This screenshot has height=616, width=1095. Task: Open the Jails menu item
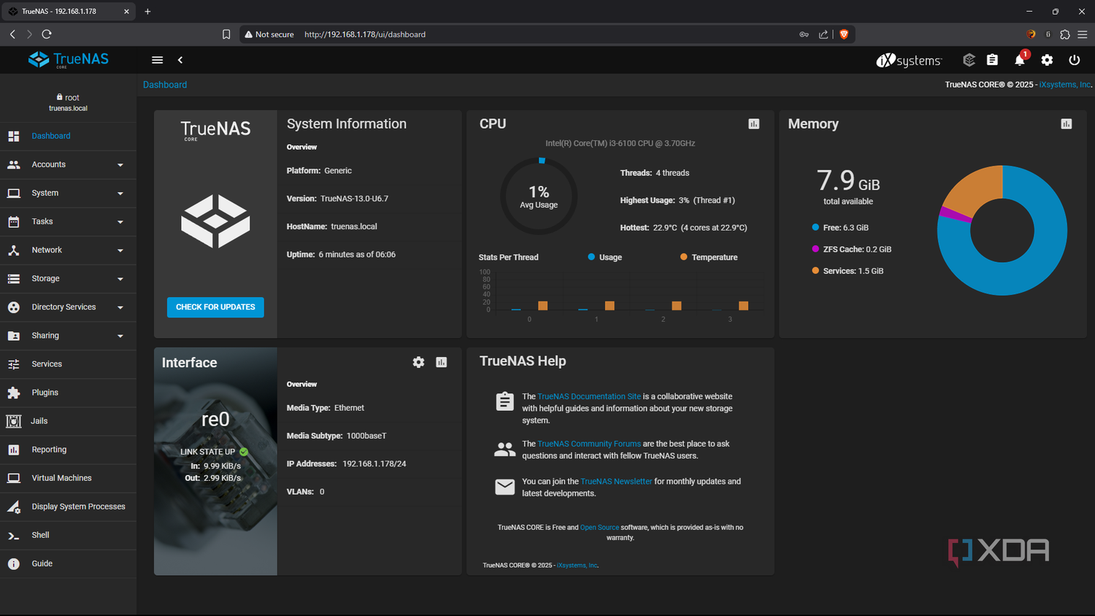[x=68, y=421]
